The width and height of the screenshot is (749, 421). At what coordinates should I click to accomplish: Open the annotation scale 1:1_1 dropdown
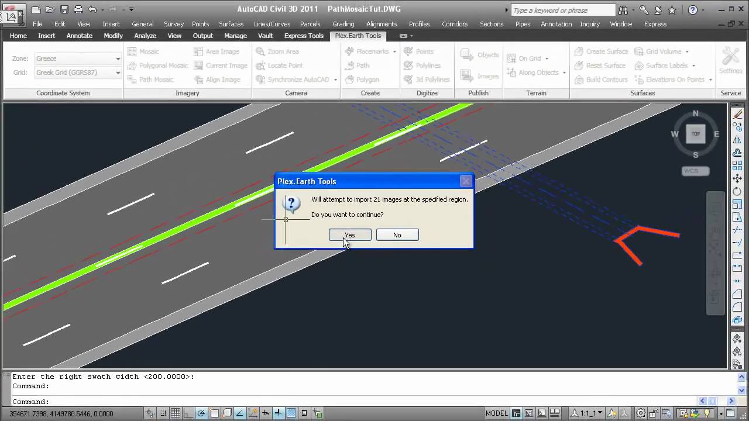point(587,413)
